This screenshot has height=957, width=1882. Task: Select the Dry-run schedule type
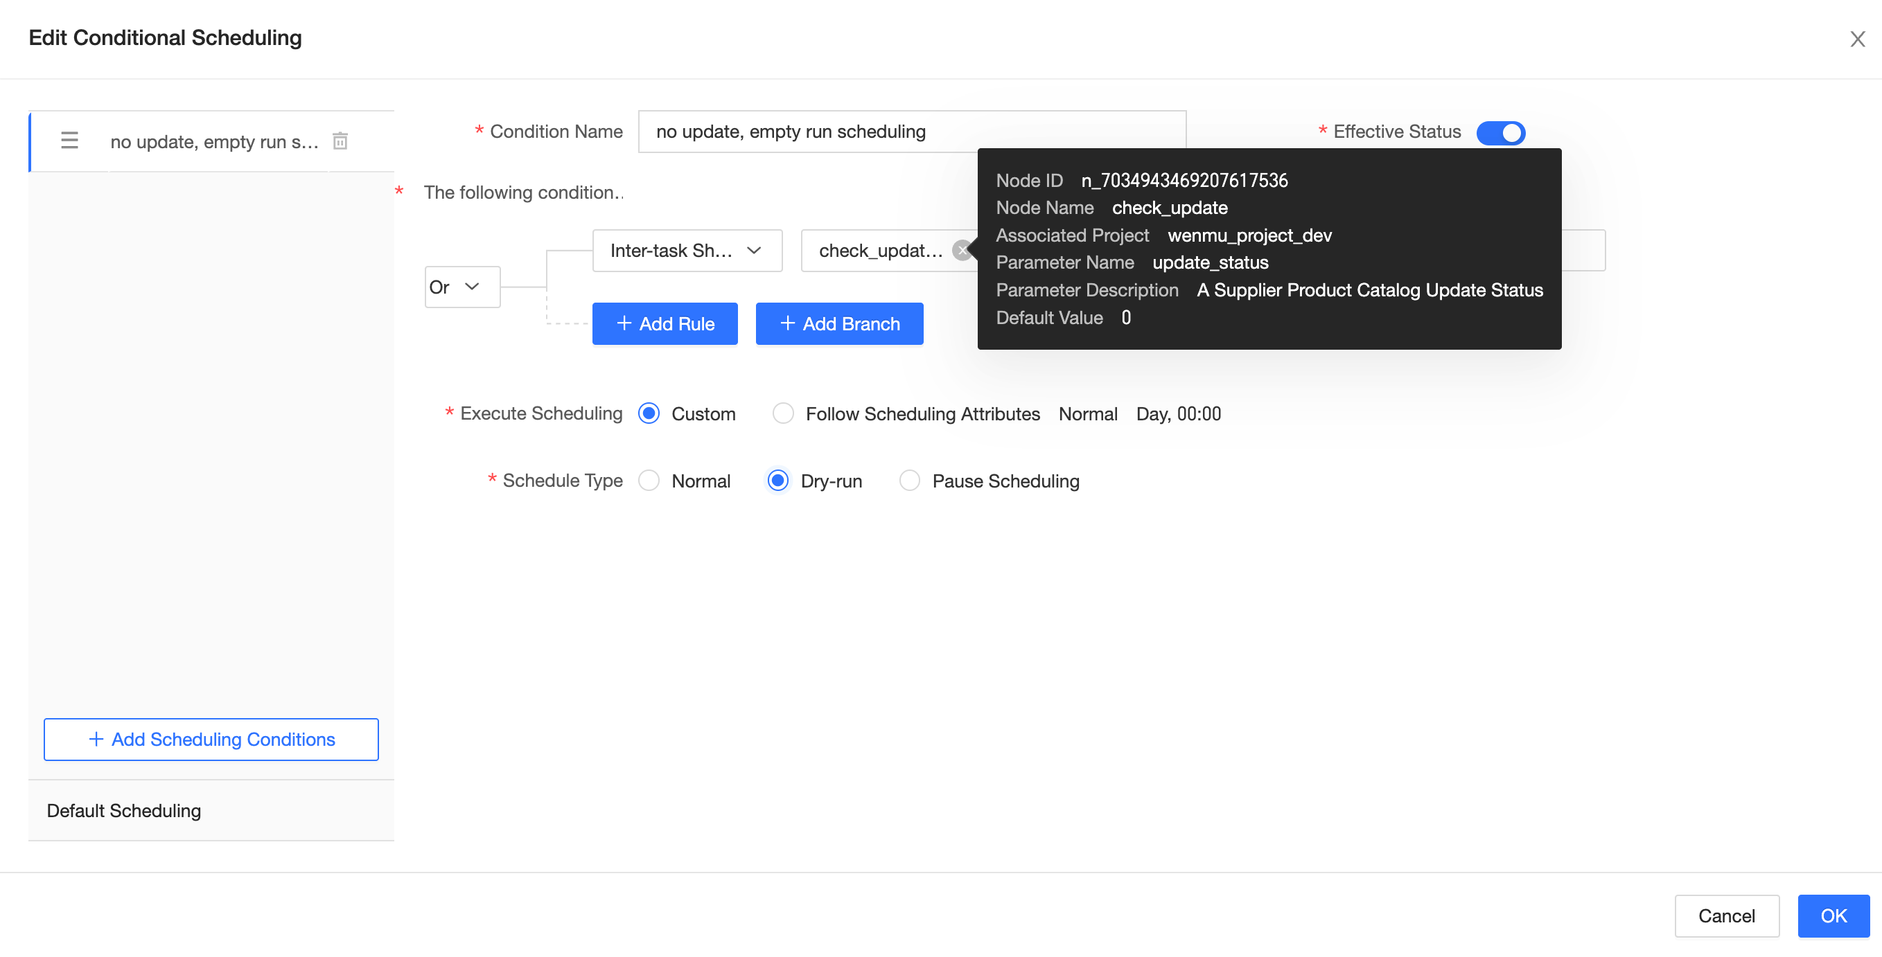pos(778,481)
